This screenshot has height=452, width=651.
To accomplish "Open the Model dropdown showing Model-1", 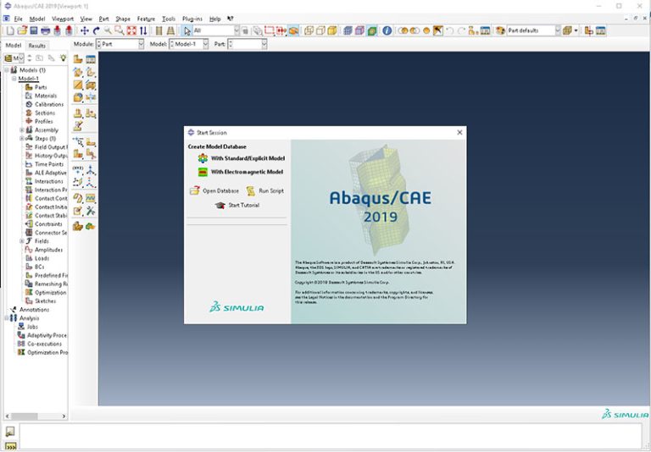I will point(189,44).
